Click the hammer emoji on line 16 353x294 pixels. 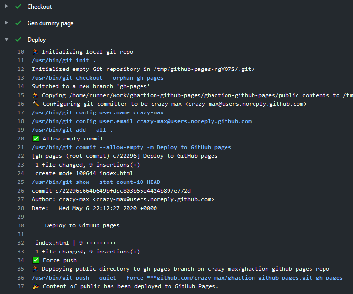coord(36,104)
